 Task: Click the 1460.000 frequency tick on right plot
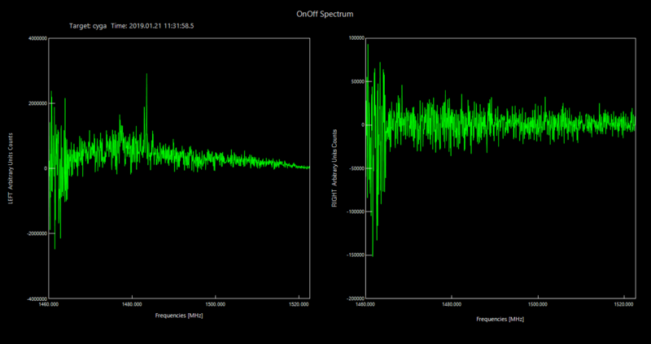point(366,305)
